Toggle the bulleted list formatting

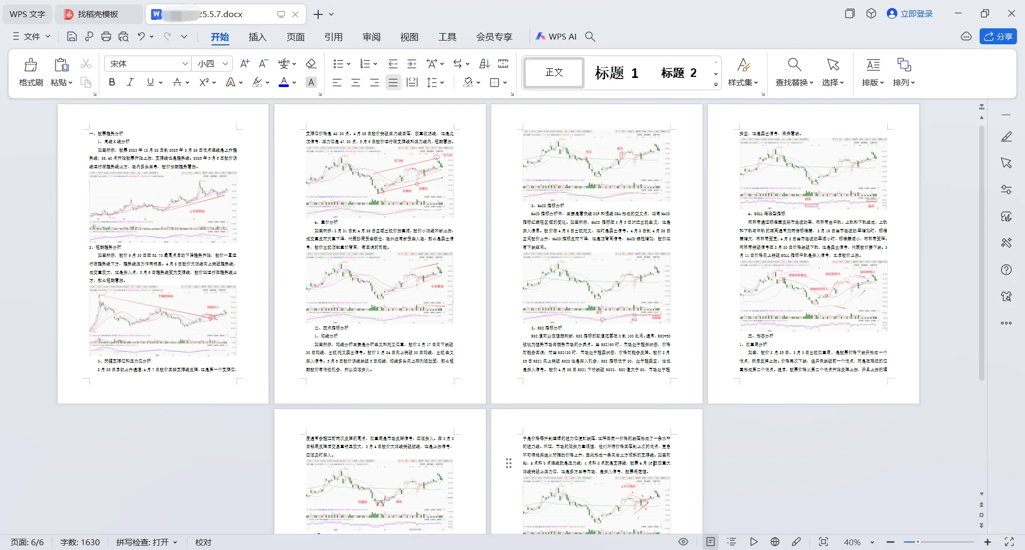(338, 64)
